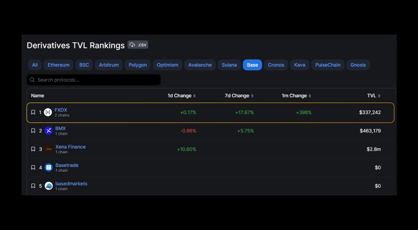Image resolution: width=418 pixels, height=230 pixels.
Task: Open the FXDX protocol link
Action: (61, 110)
